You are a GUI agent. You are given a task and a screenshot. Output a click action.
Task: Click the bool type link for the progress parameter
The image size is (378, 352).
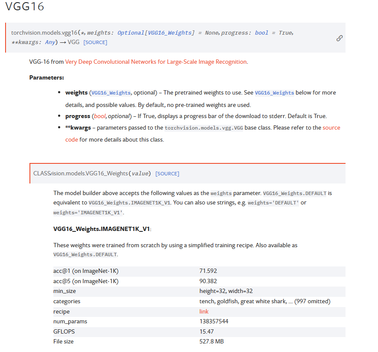(x=261, y=33)
